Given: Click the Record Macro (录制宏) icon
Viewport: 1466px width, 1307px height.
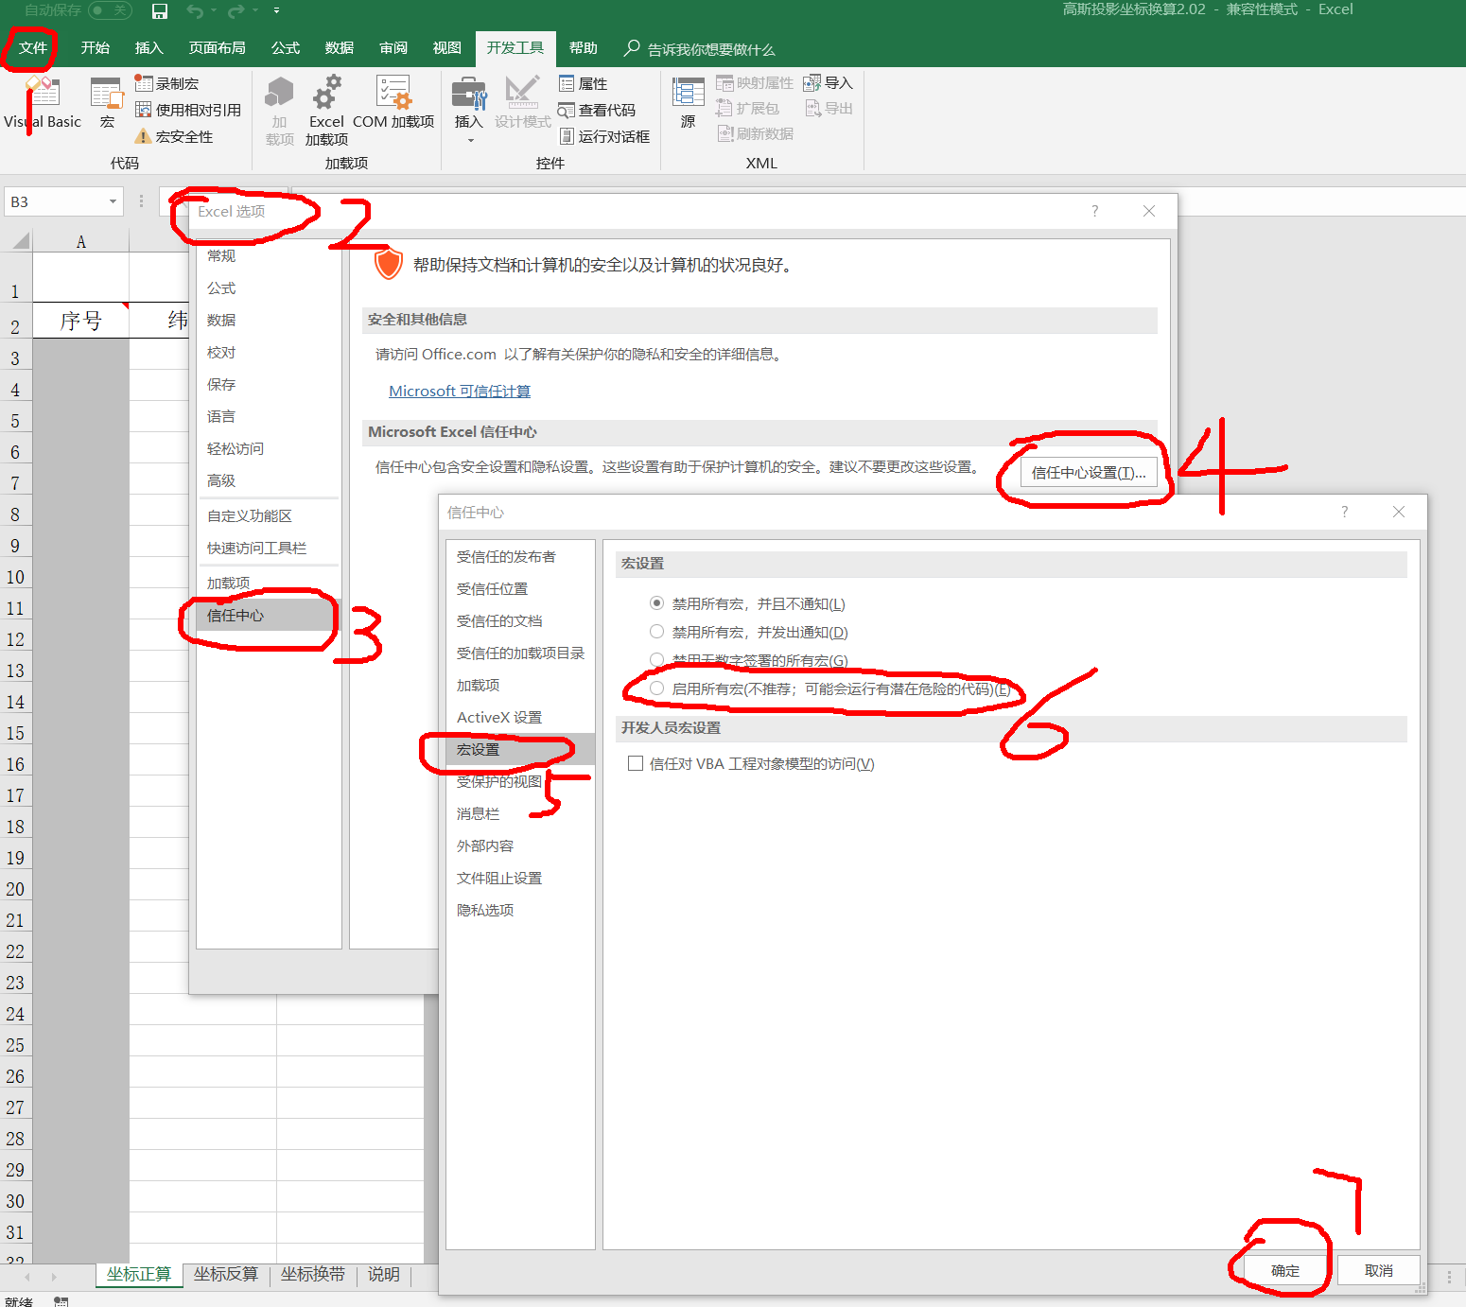Looking at the screenshot, I should [x=144, y=83].
